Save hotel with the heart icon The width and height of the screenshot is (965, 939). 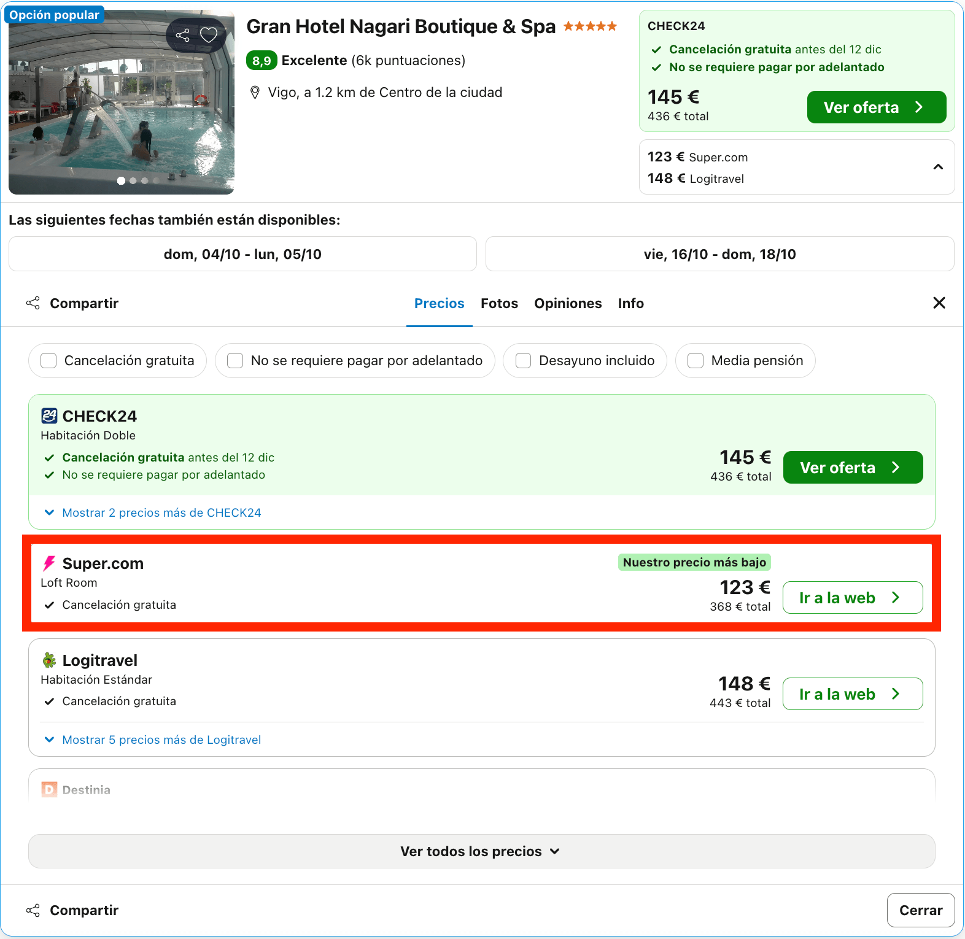point(209,35)
